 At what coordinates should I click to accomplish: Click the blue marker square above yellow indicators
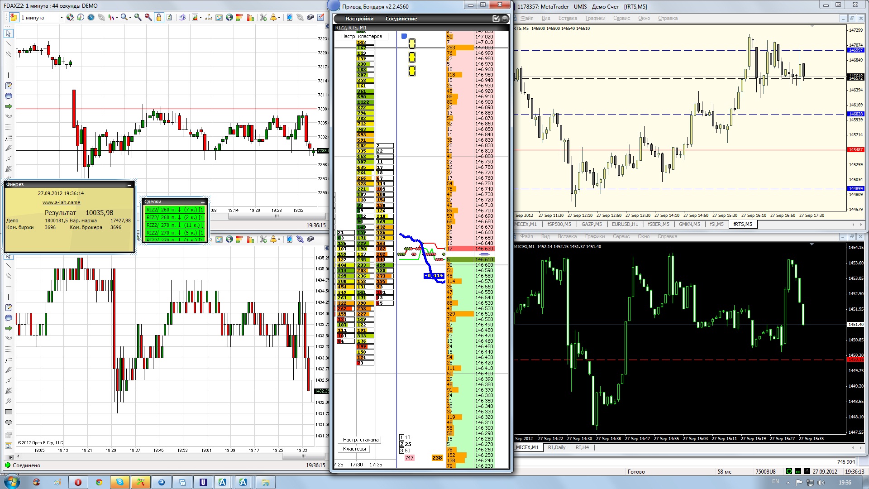pyautogui.click(x=404, y=36)
